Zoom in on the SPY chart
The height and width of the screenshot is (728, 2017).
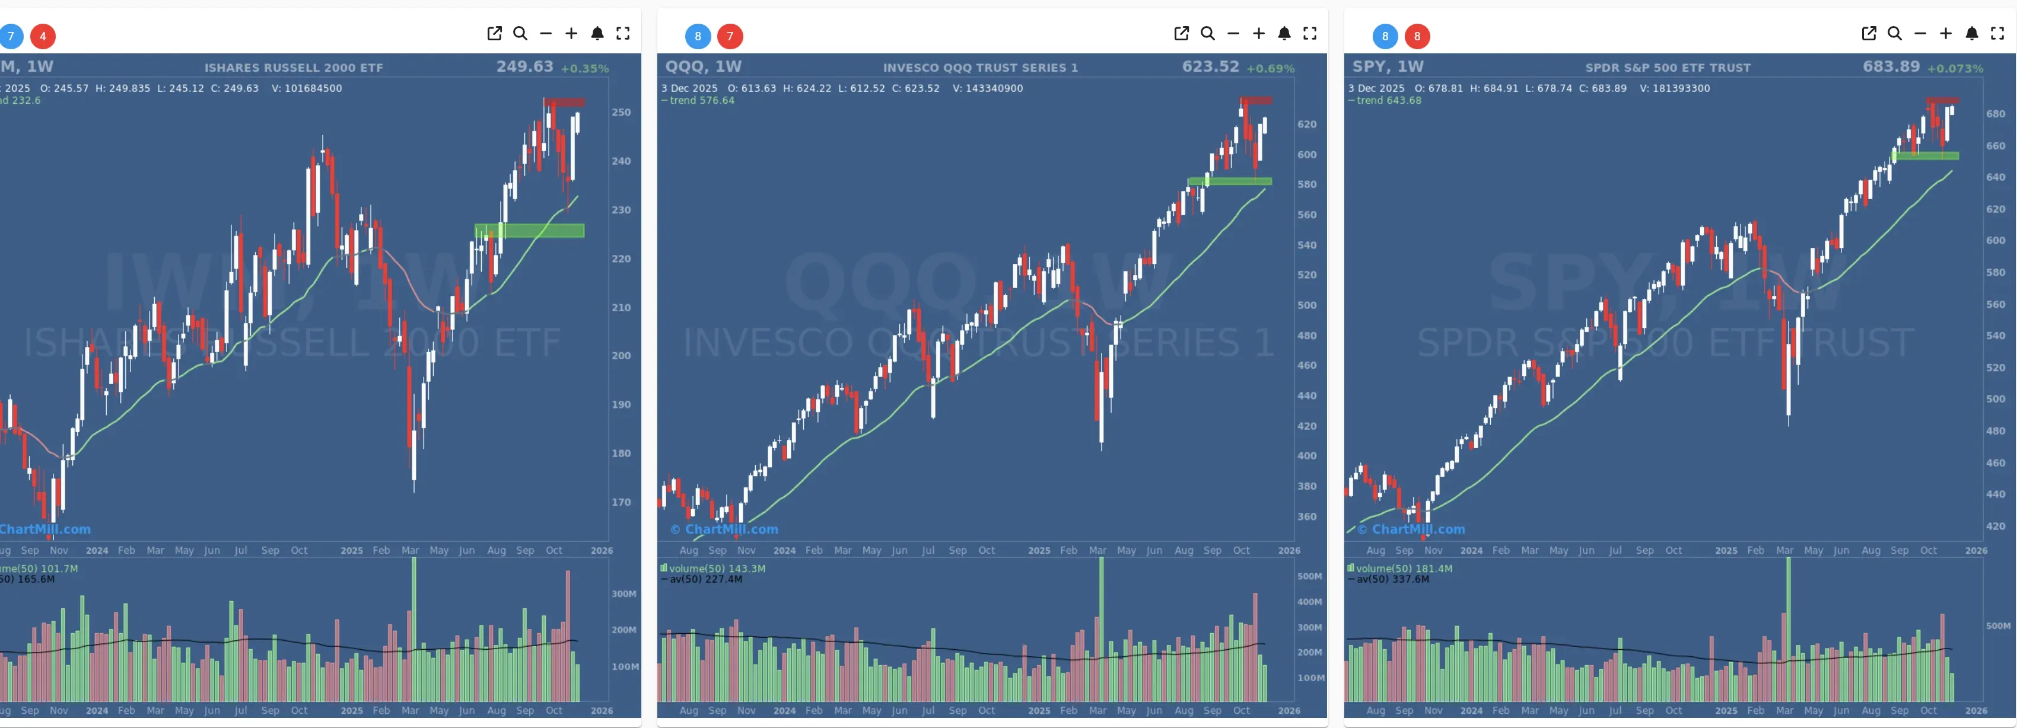point(1946,34)
